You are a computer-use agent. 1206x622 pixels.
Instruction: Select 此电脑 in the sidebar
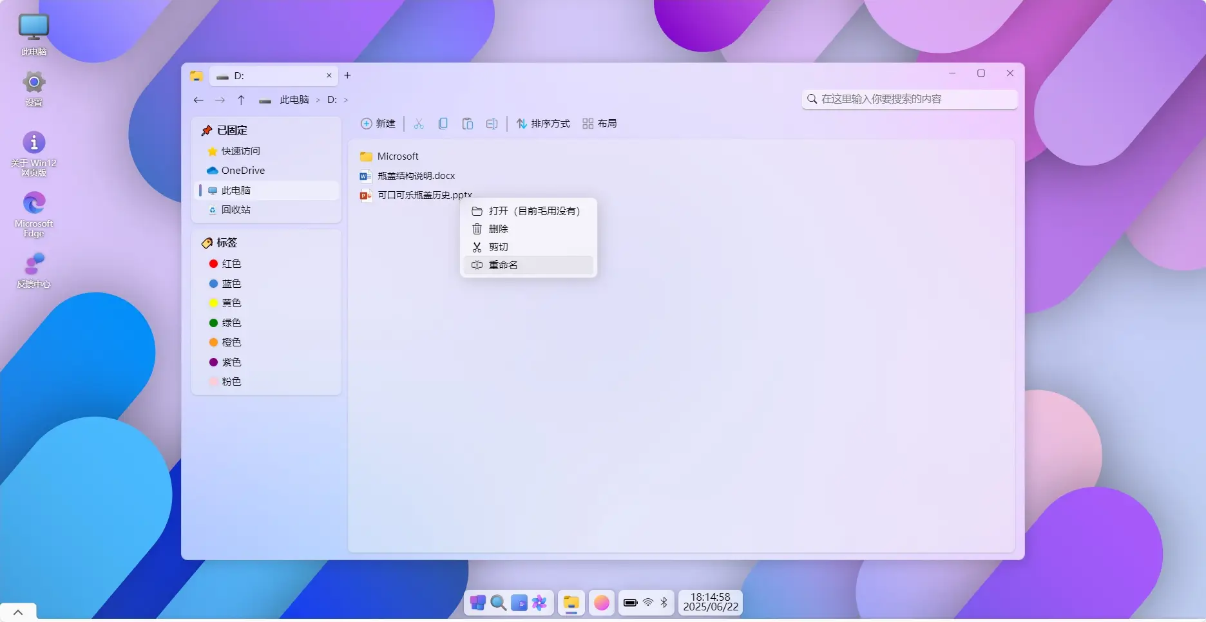tap(266, 191)
